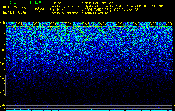Click the Receiving antenna label
This screenshot has height=111, width=175.
(64, 13)
